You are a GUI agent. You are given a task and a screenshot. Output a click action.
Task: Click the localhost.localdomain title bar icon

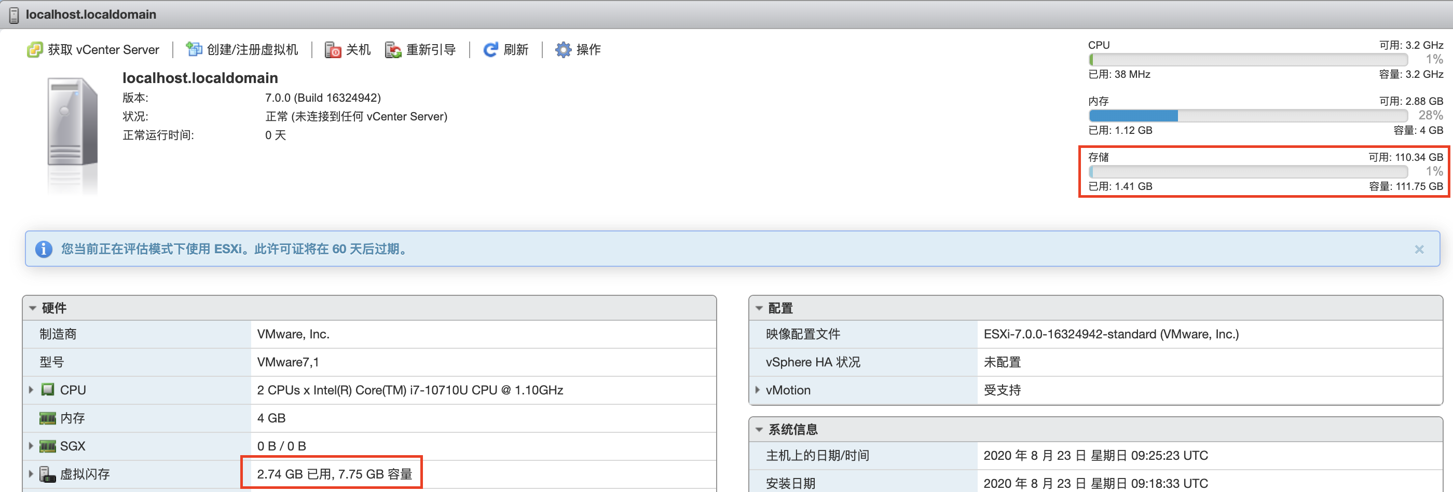pos(14,15)
